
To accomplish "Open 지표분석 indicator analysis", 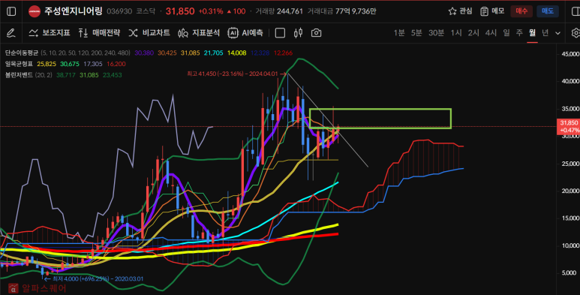I will (x=199, y=33).
